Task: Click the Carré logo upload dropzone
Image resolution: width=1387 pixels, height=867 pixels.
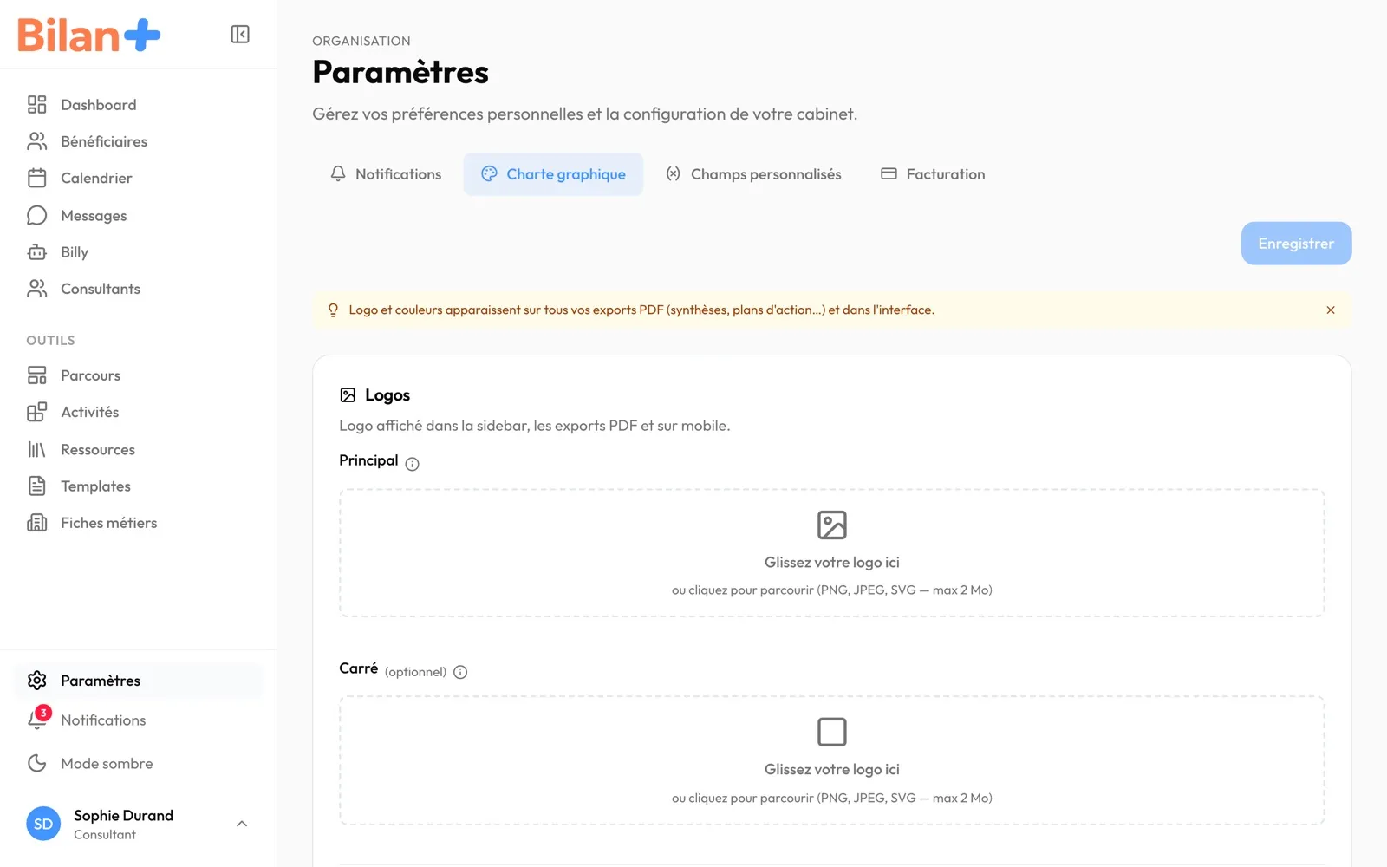Action: coord(832,760)
